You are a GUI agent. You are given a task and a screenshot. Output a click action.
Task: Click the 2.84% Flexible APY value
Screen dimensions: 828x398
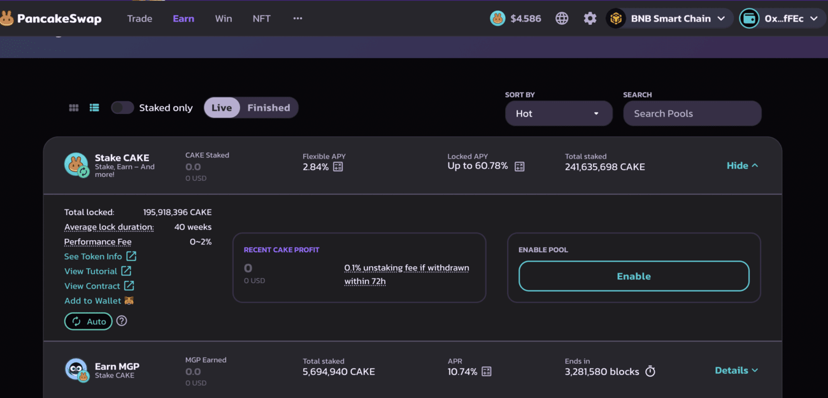pyautogui.click(x=316, y=167)
